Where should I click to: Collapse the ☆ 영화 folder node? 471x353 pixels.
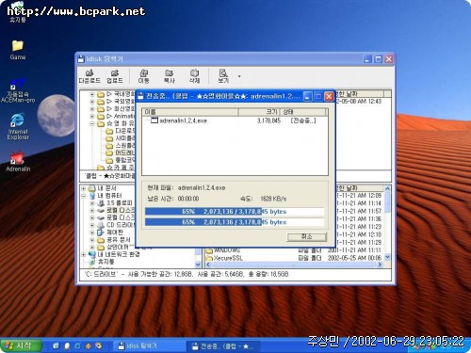92,123
